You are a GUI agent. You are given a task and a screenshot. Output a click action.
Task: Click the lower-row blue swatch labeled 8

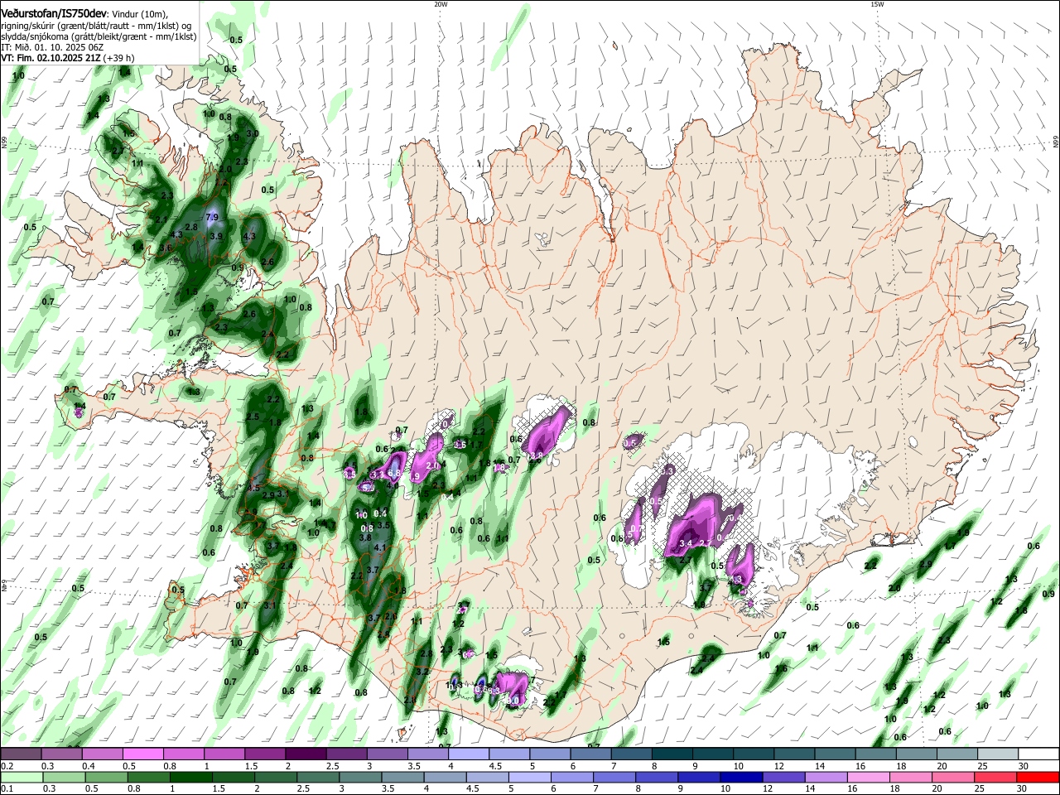658,777
